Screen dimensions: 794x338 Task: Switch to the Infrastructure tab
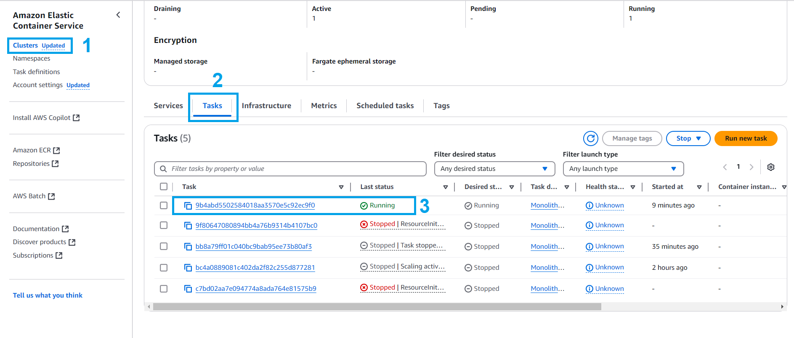pyautogui.click(x=266, y=106)
